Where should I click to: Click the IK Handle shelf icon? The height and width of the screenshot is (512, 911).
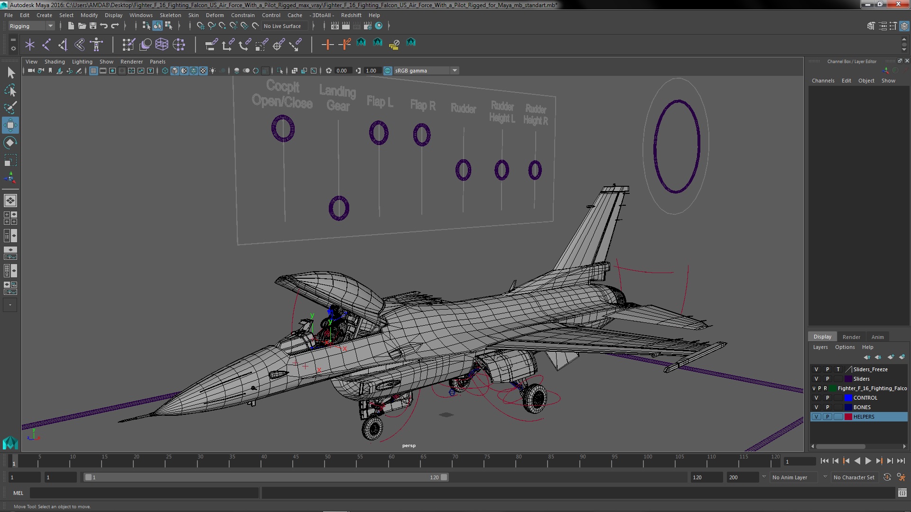63,45
